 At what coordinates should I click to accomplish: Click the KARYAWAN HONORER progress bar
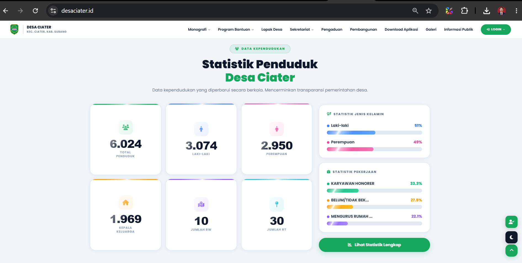pyautogui.click(x=374, y=191)
